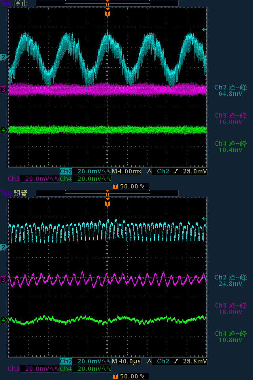This screenshot has width=253, height=380.
Task: Click the Ch4 scale label in bottom capture
Action: pyautogui.click(x=66, y=369)
